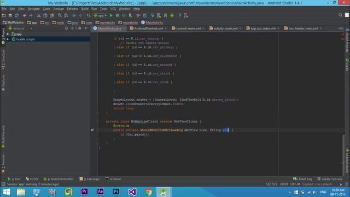The width and height of the screenshot is (350, 197).
Task: Click the Synchronize toolbar icon
Action: point(17,15)
